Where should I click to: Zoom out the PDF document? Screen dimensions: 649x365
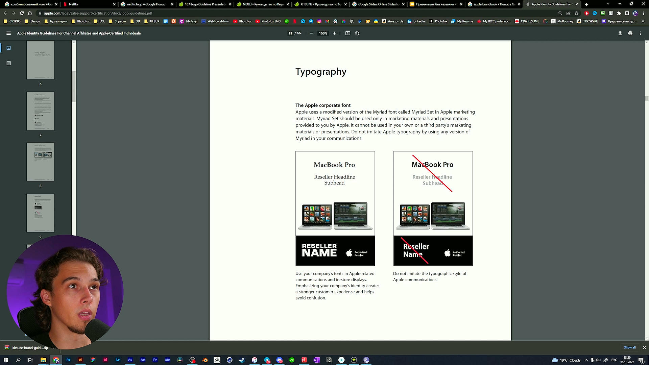click(x=312, y=33)
